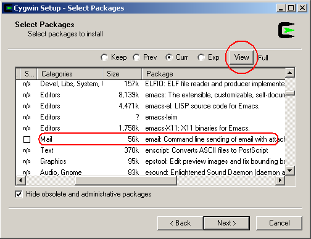Click the '370k' size value

tap(131, 150)
